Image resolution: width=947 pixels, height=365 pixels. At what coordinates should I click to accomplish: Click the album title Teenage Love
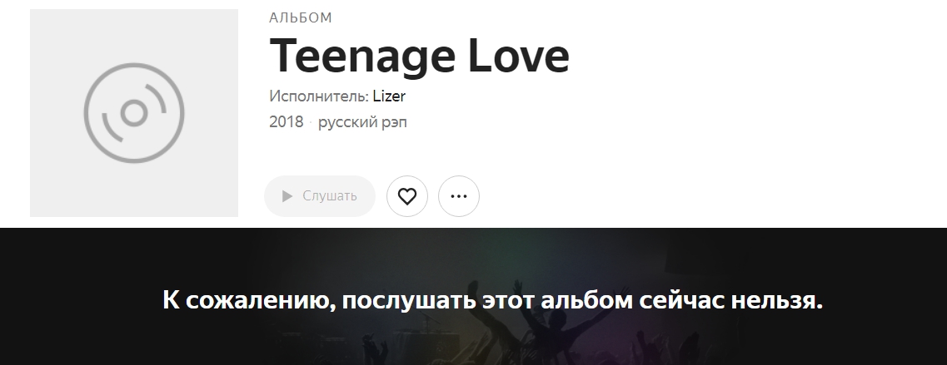coord(419,56)
